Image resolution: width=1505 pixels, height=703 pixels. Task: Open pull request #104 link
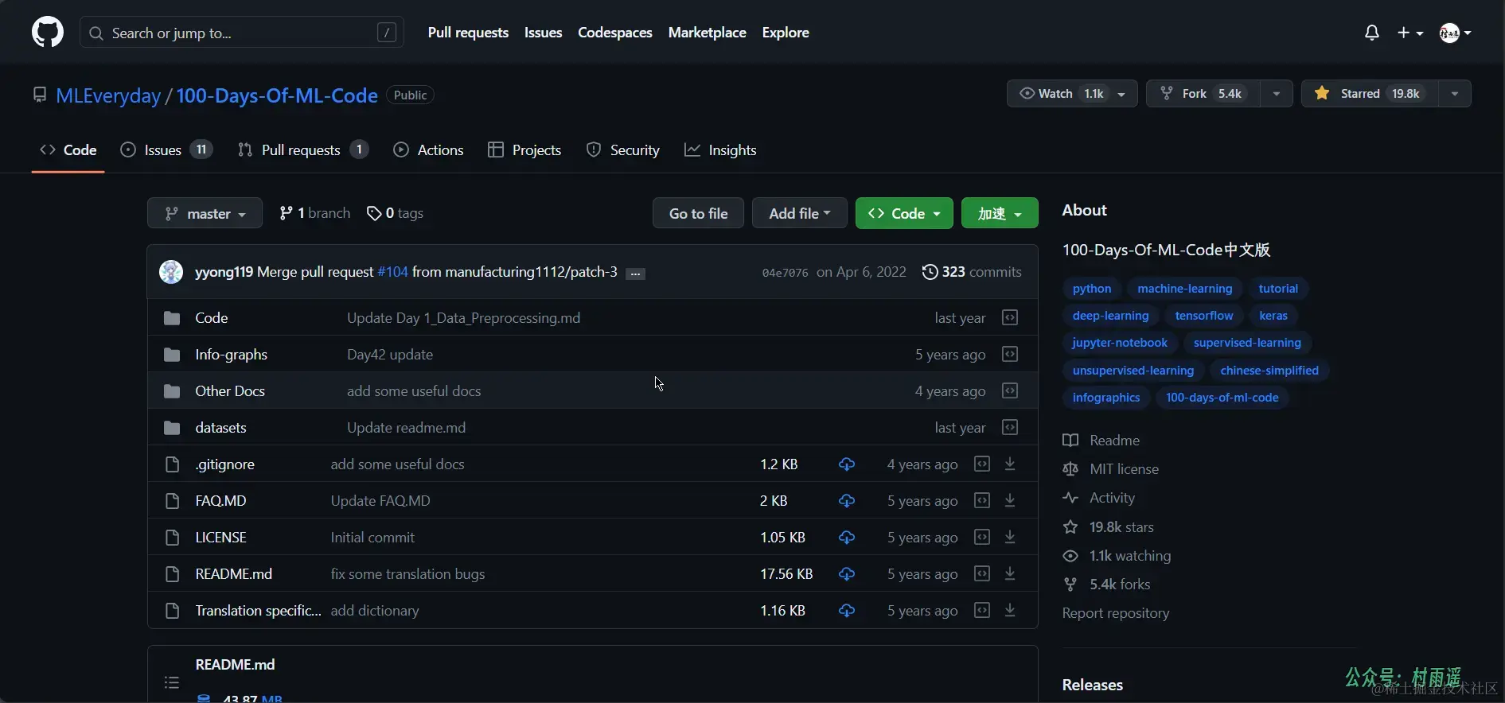(392, 272)
